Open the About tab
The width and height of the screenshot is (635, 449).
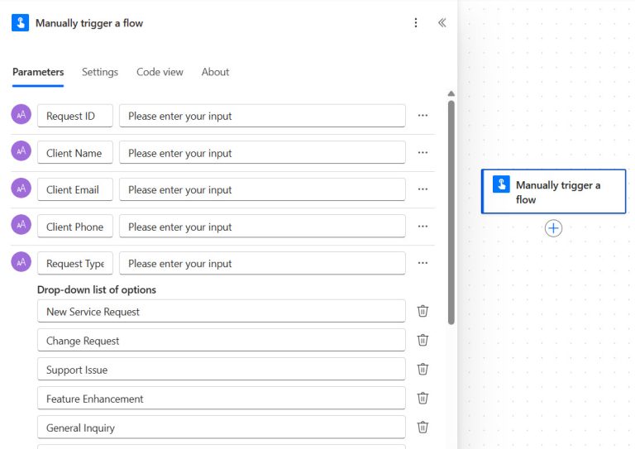click(x=216, y=72)
